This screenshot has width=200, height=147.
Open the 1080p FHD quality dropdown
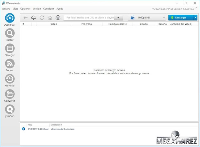147,18
